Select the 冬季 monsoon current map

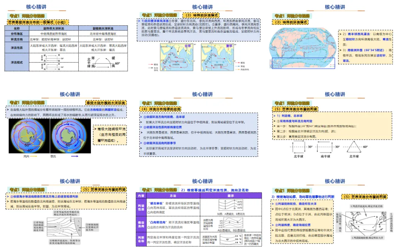tap(177, 57)
